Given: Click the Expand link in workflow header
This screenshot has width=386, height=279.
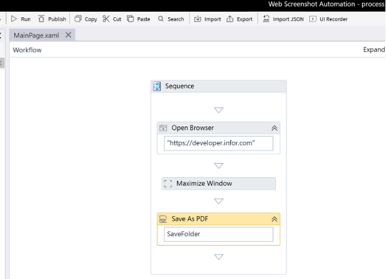Looking at the screenshot, I should point(374,50).
